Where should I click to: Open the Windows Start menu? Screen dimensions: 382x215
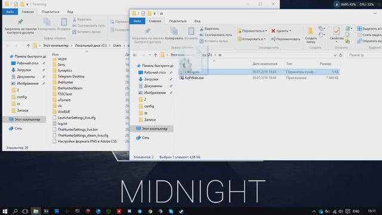(x=5, y=211)
